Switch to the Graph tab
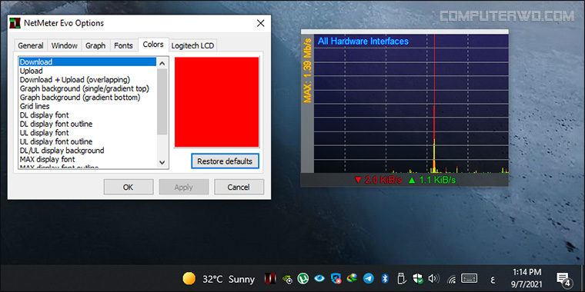 [x=95, y=45]
